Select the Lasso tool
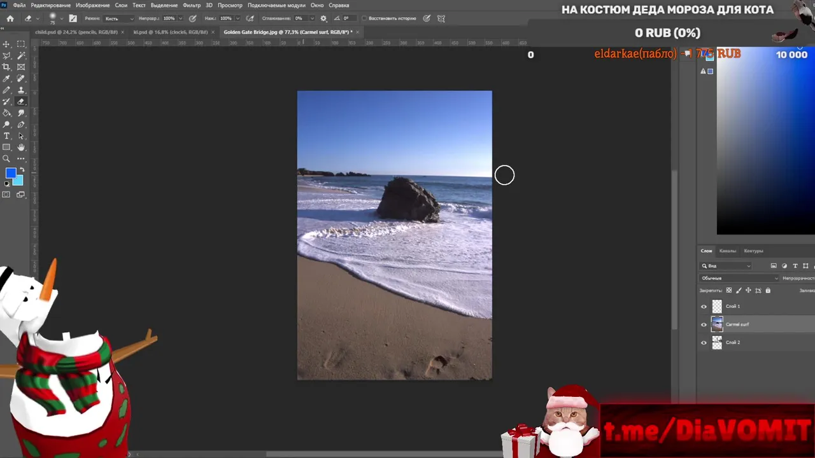 click(x=6, y=55)
